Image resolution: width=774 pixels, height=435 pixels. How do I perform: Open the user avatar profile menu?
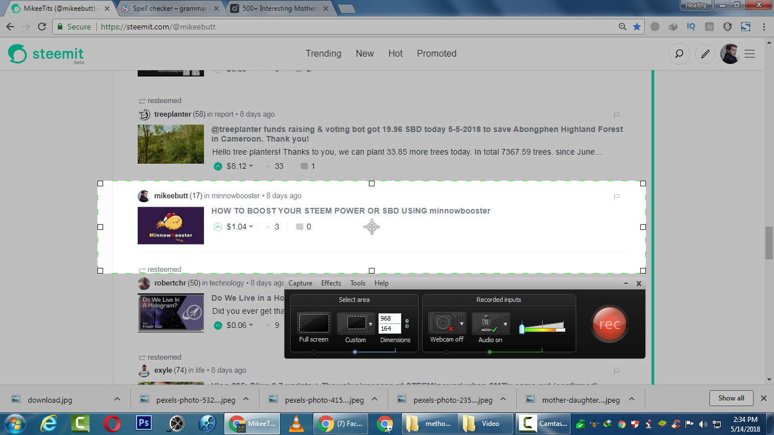(730, 54)
